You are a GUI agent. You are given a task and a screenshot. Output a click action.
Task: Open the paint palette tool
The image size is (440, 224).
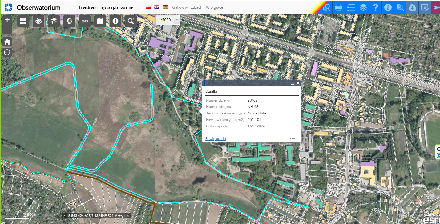[38, 21]
